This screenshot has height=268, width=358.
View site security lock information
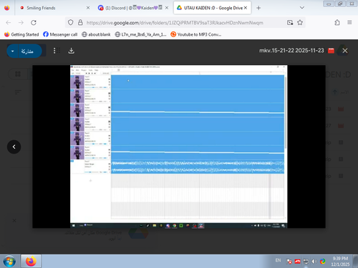coord(80,23)
